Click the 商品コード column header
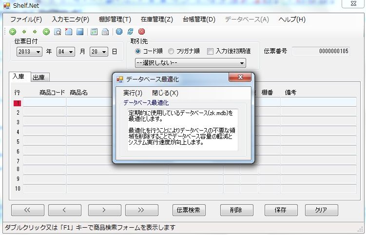This screenshot has width=366, height=235. coord(52,93)
